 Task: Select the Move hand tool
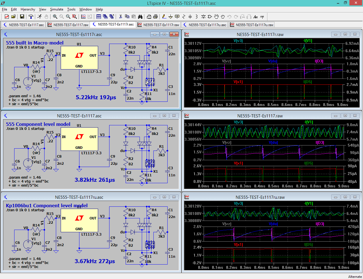[216, 17]
